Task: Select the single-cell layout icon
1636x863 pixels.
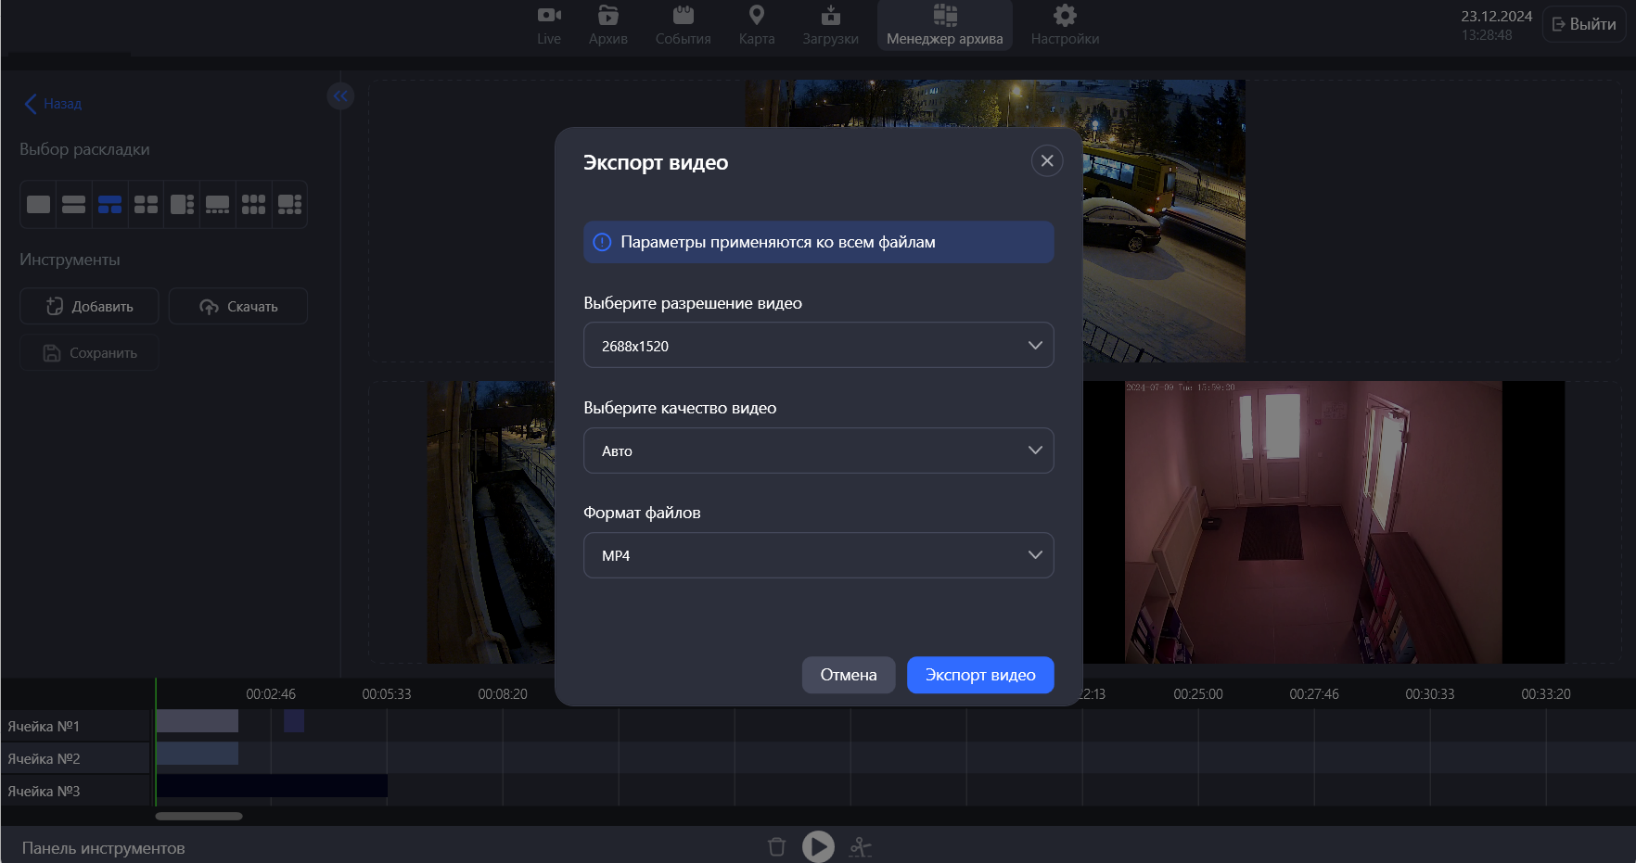Action: [38, 205]
